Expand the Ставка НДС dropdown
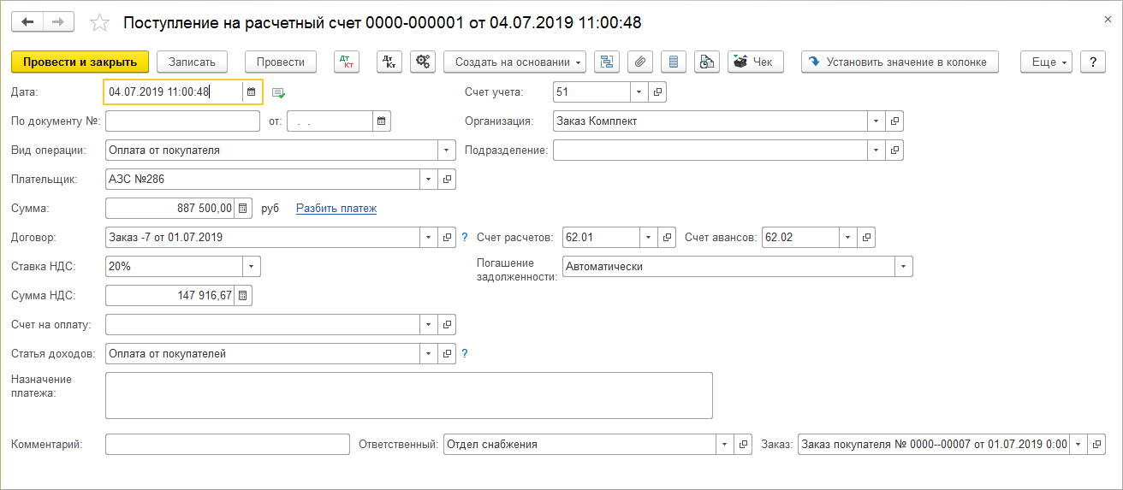This screenshot has height=490, width=1123. click(x=251, y=267)
